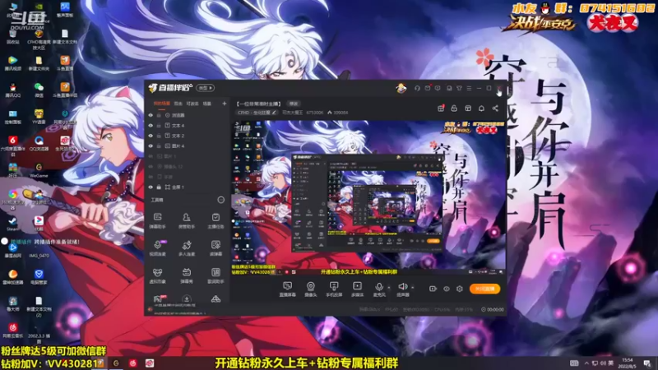
Task: Expand the microphone options arrow
Action: click(388, 287)
